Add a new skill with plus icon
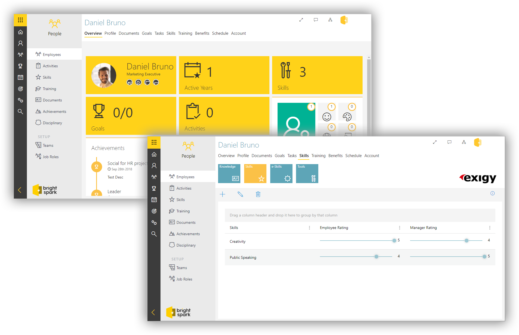This screenshot has width=519, height=335. (222, 194)
